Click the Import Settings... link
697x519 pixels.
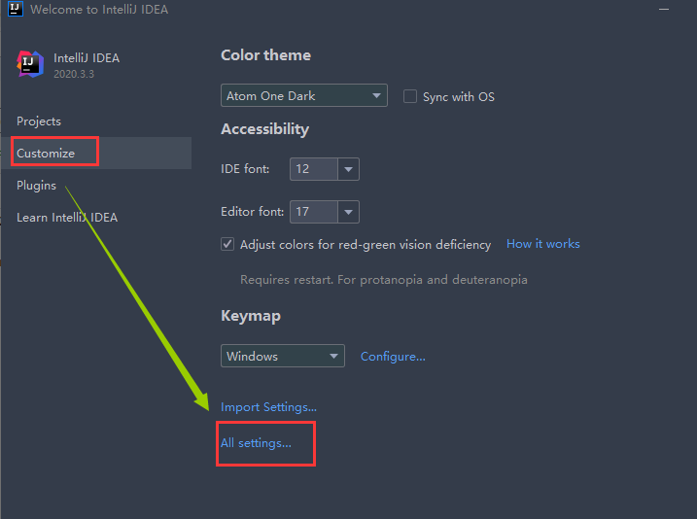[268, 406]
